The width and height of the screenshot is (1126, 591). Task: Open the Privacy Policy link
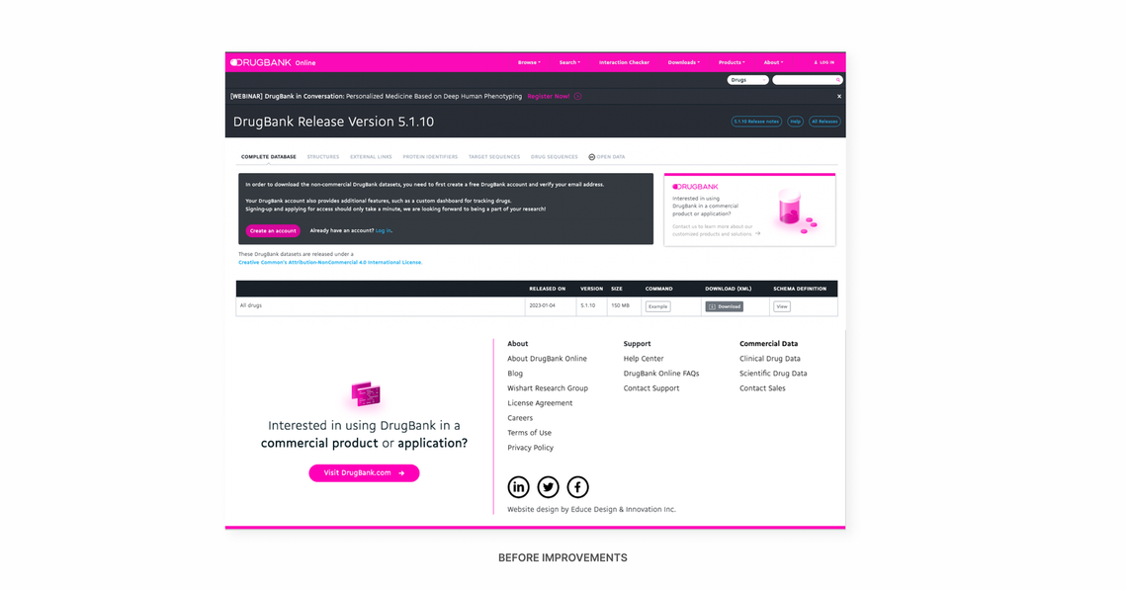point(530,448)
